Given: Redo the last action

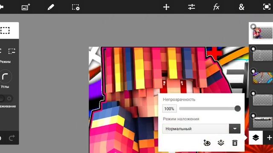Looking at the screenshot, I should point(12,138).
